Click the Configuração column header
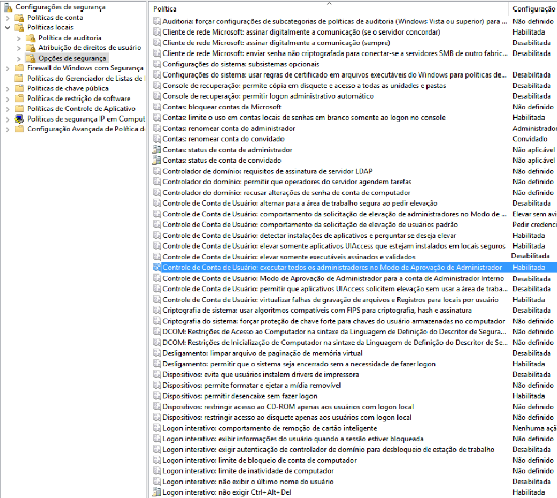This screenshot has height=498, width=557. [533, 9]
